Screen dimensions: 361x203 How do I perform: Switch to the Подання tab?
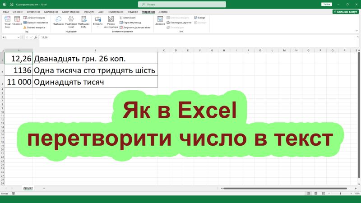coord(133,12)
